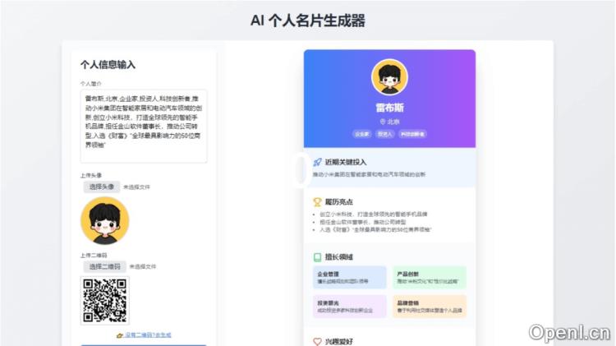616x346 pixels.
Task: Select the orange 品牌营销 skill card
Action: 429,306
